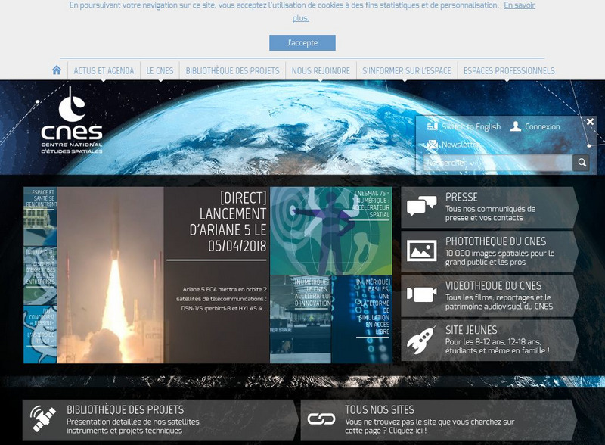Open the Ariane 5 launch rocket image
The image size is (605, 445).
tap(110, 275)
